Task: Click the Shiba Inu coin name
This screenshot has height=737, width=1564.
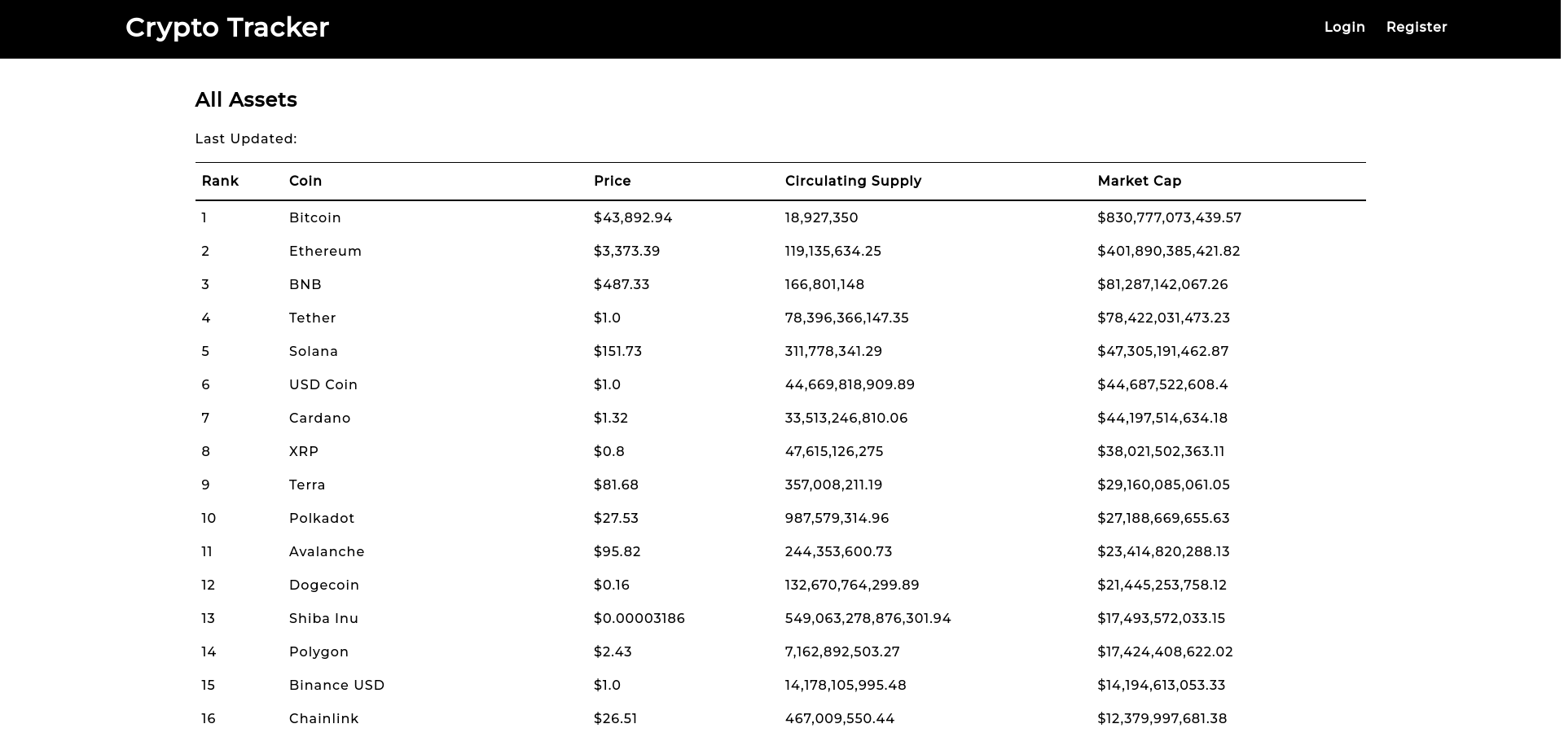Action: tap(323, 618)
